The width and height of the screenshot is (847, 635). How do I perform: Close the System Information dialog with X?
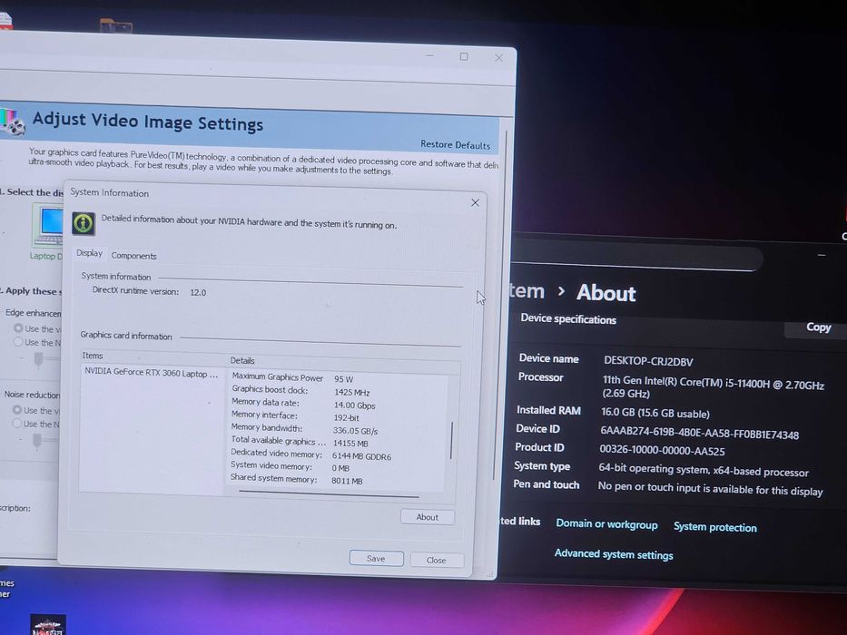click(x=475, y=202)
